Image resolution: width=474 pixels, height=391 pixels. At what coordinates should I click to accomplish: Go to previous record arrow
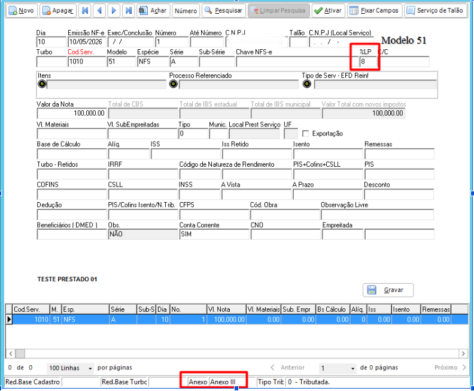click(99, 11)
